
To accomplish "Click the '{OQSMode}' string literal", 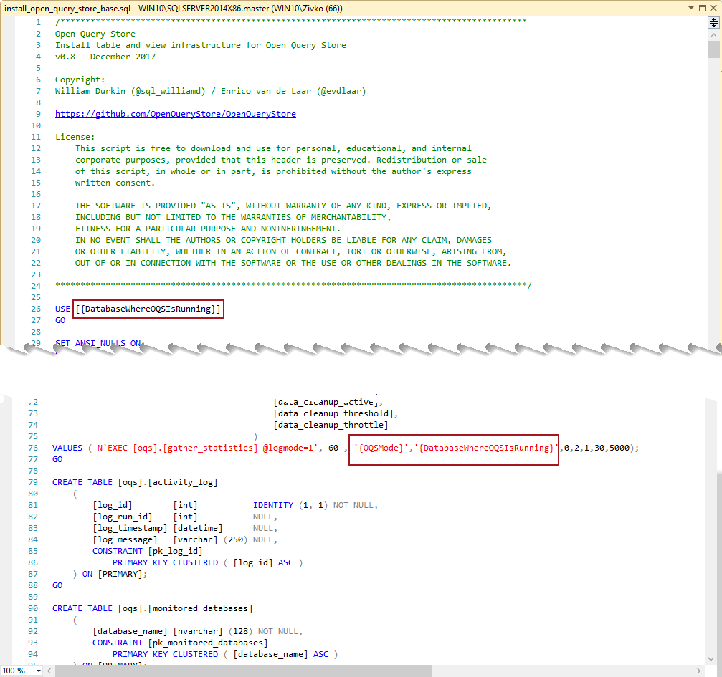I will (381, 448).
